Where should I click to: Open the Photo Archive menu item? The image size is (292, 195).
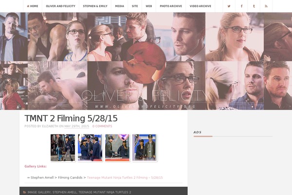(x=171, y=6)
